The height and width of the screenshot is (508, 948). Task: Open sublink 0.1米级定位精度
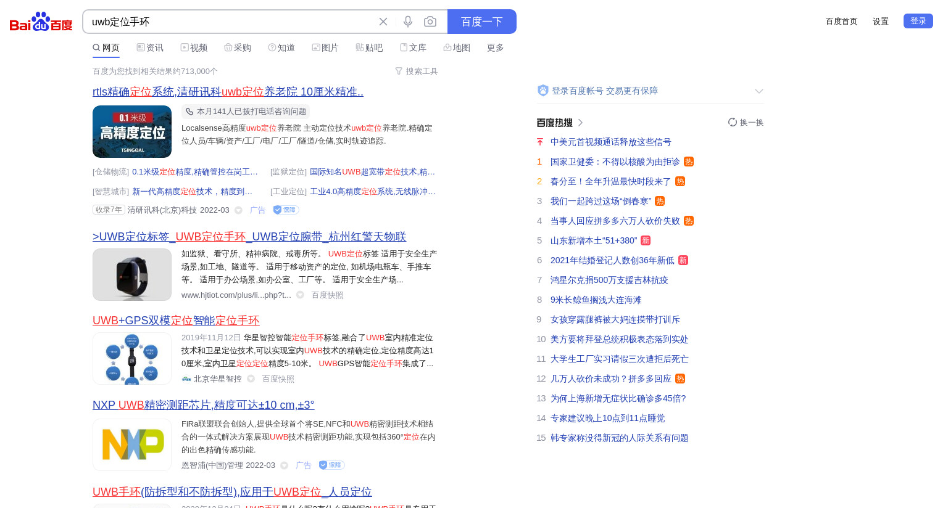(195, 172)
